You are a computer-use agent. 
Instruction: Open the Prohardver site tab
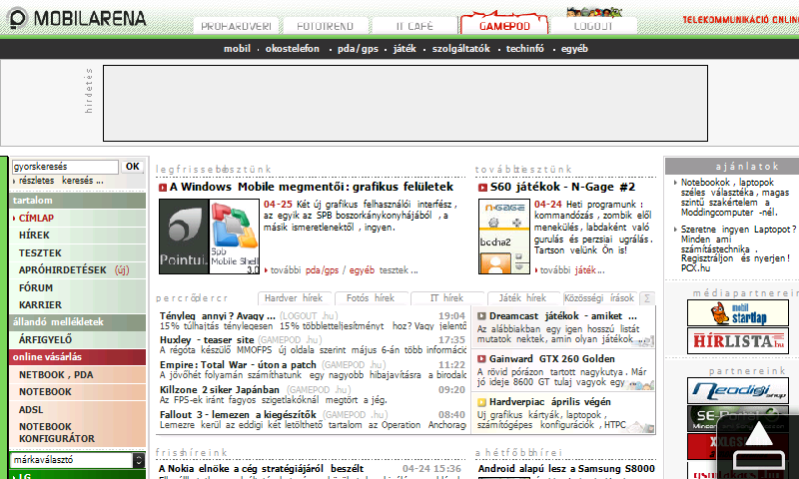coord(236,26)
